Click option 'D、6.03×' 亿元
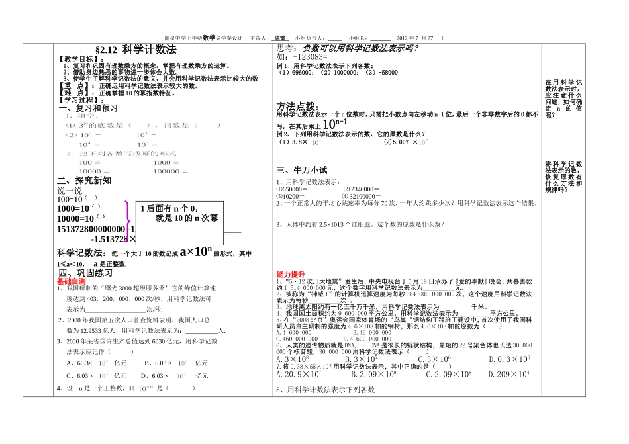The width and height of the screenshot is (629, 444). 175,376
